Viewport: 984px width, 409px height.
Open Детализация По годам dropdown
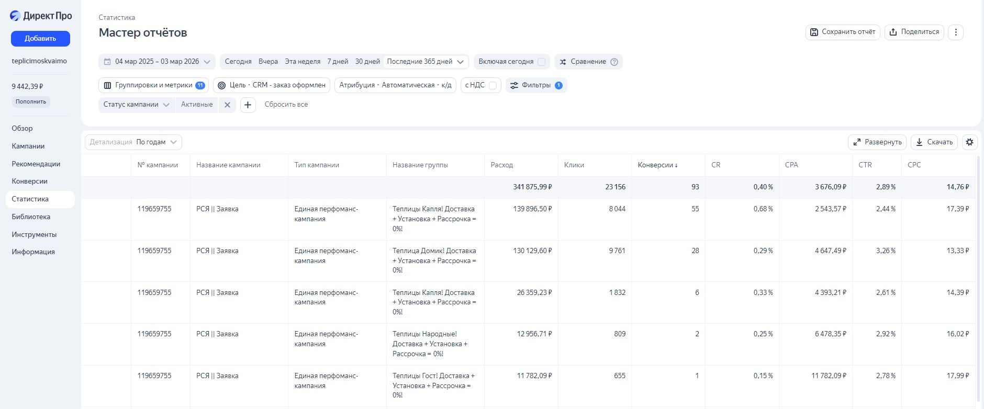(133, 142)
